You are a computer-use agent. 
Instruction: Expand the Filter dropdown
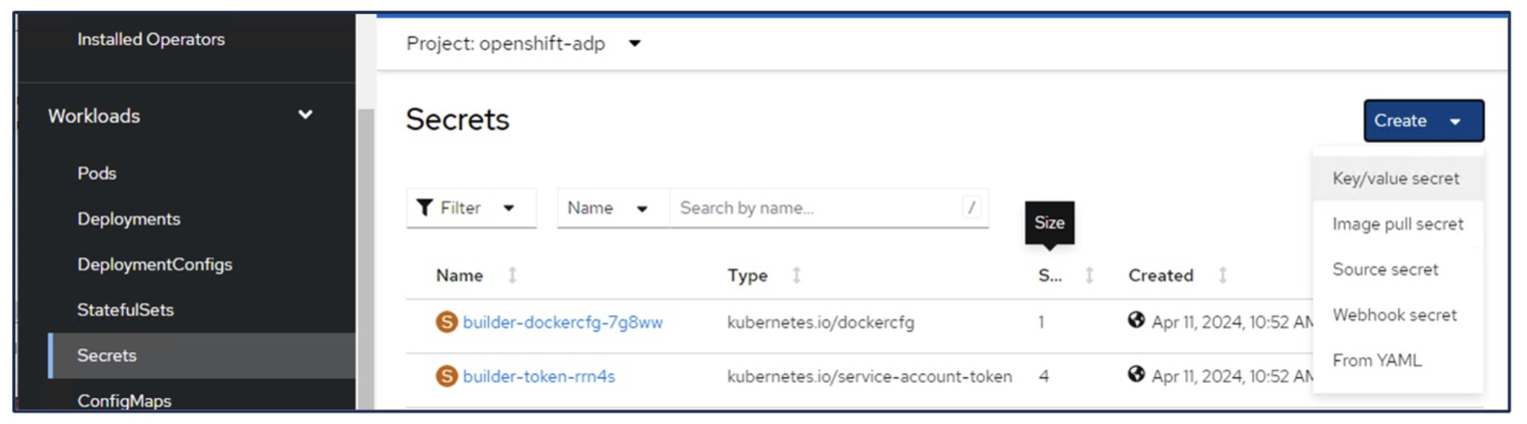[471, 208]
